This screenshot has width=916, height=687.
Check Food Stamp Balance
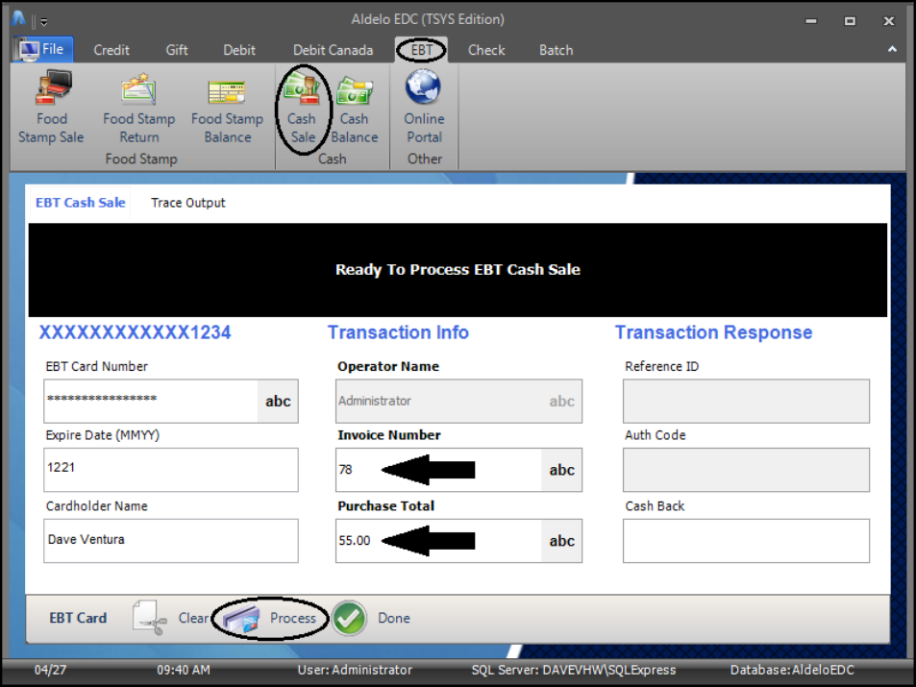pyautogui.click(x=227, y=108)
